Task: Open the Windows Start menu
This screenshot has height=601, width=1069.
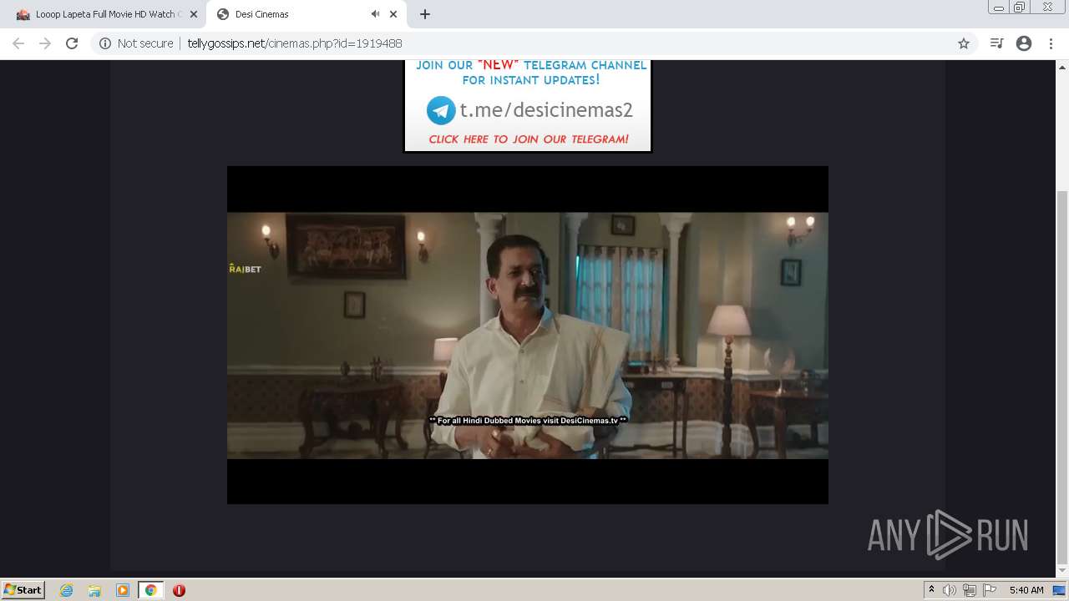Action: 23,589
